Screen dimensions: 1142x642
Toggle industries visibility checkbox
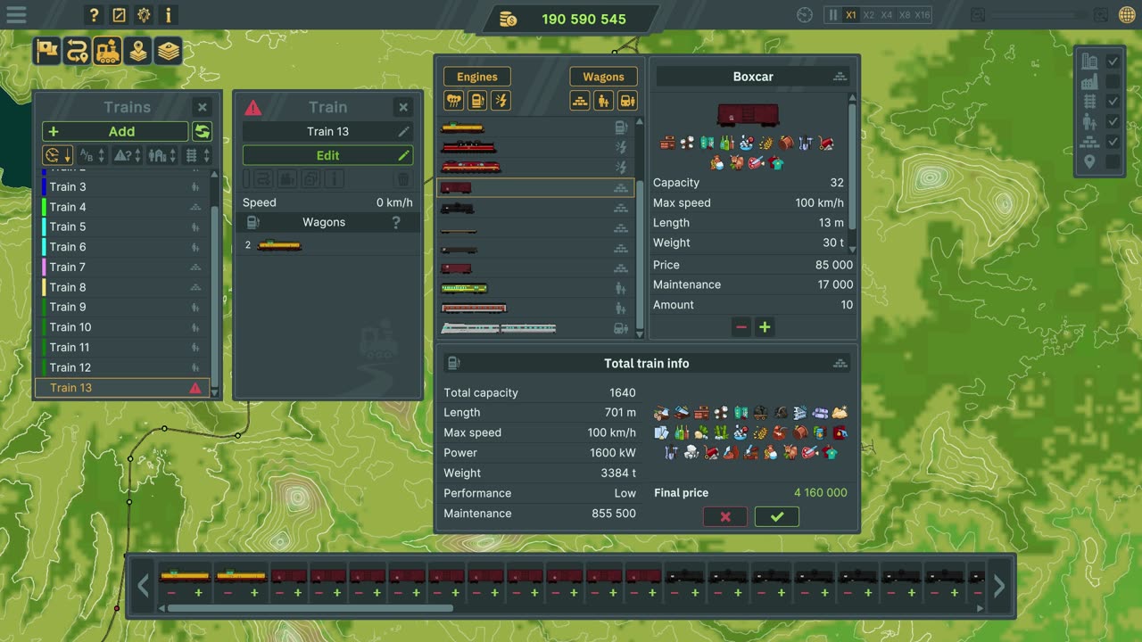(x=1113, y=82)
